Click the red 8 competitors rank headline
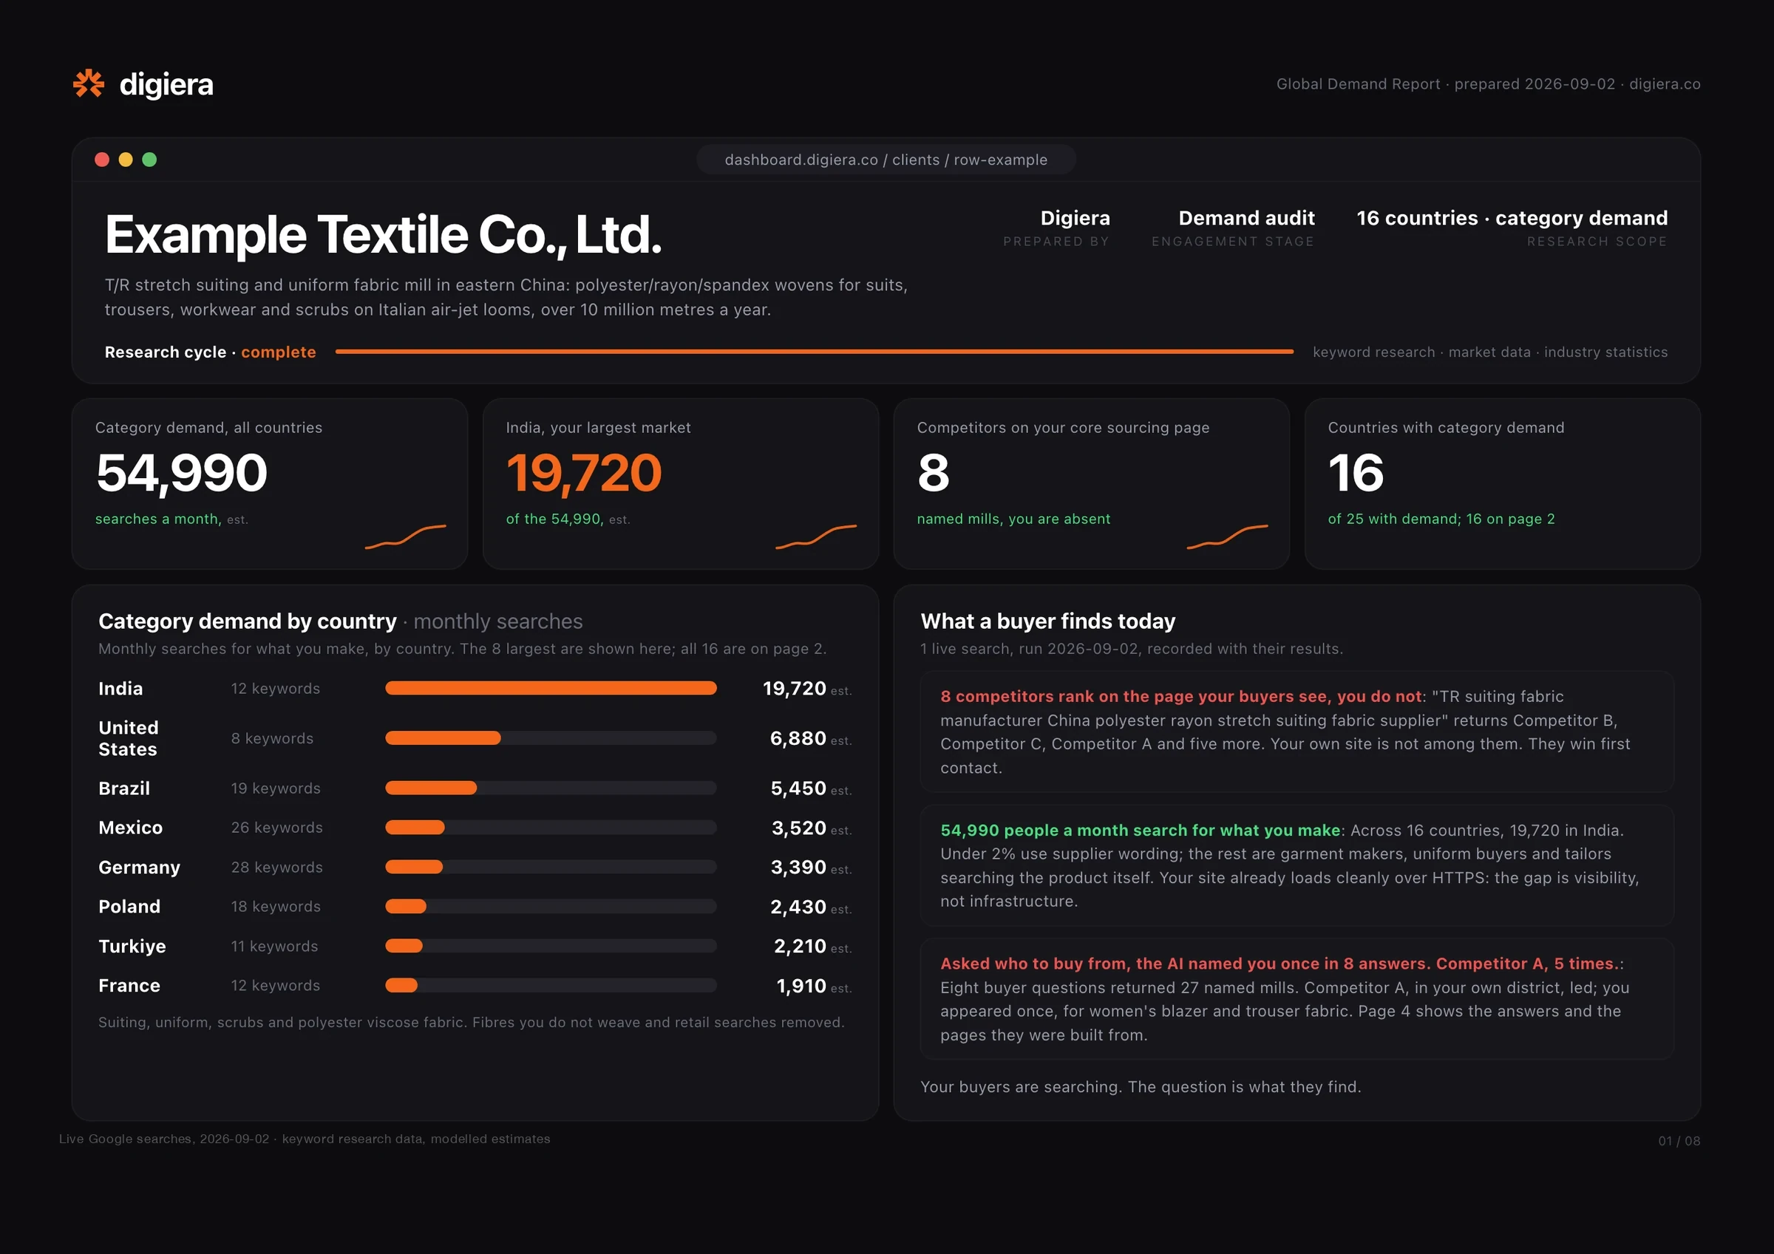This screenshot has height=1254, width=1774. (x=1180, y=696)
